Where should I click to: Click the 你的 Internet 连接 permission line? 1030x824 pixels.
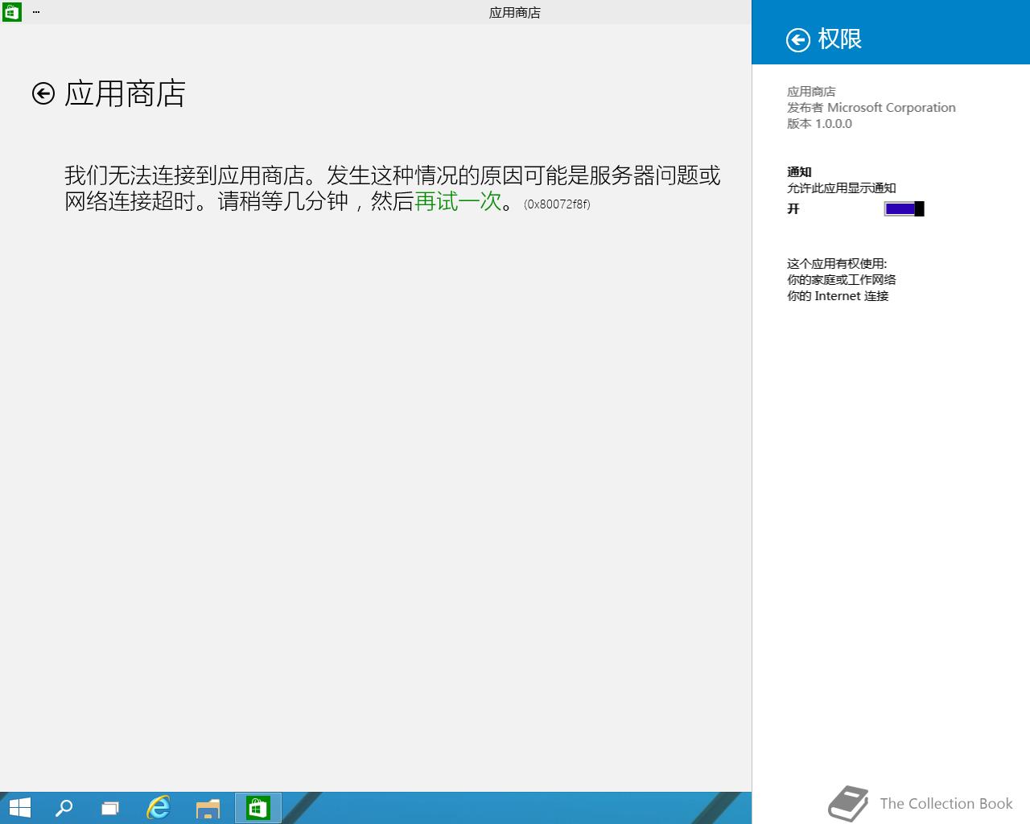838,296
